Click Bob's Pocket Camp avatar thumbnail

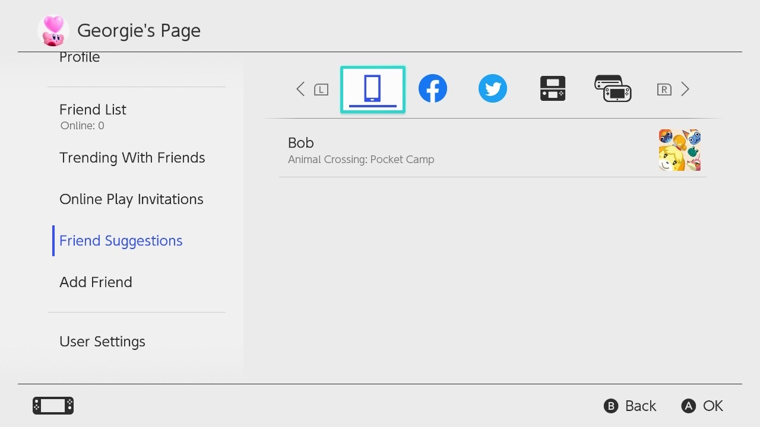[679, 149]
